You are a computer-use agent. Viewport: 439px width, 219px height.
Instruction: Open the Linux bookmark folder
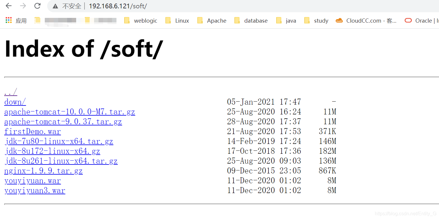coord(177,21)
